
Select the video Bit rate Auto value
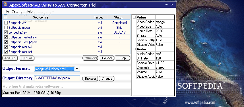click(x=165, y=36)
